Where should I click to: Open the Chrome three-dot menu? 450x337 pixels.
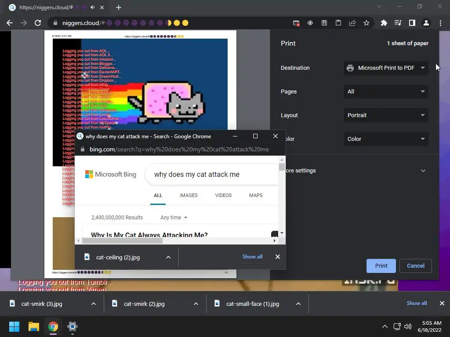pyautogui.click(x=440, y=23)
